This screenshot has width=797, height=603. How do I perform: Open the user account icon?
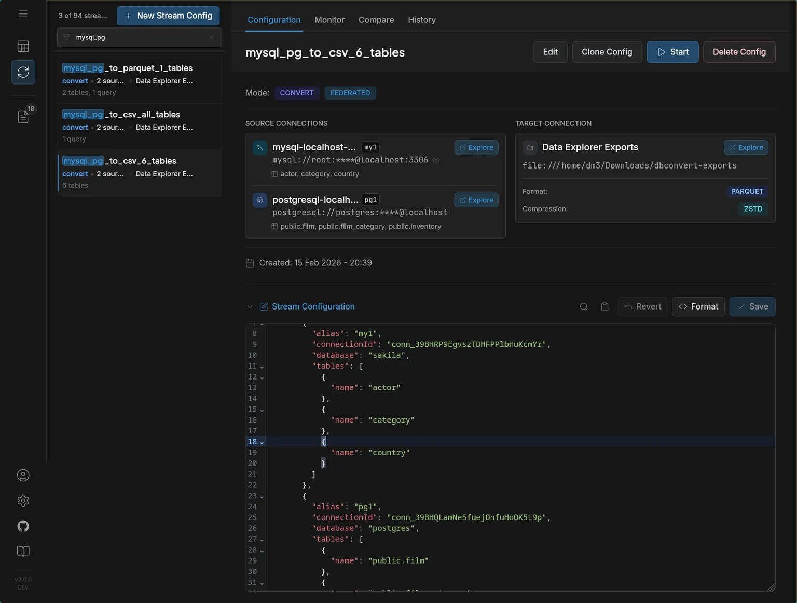(23, 475)
